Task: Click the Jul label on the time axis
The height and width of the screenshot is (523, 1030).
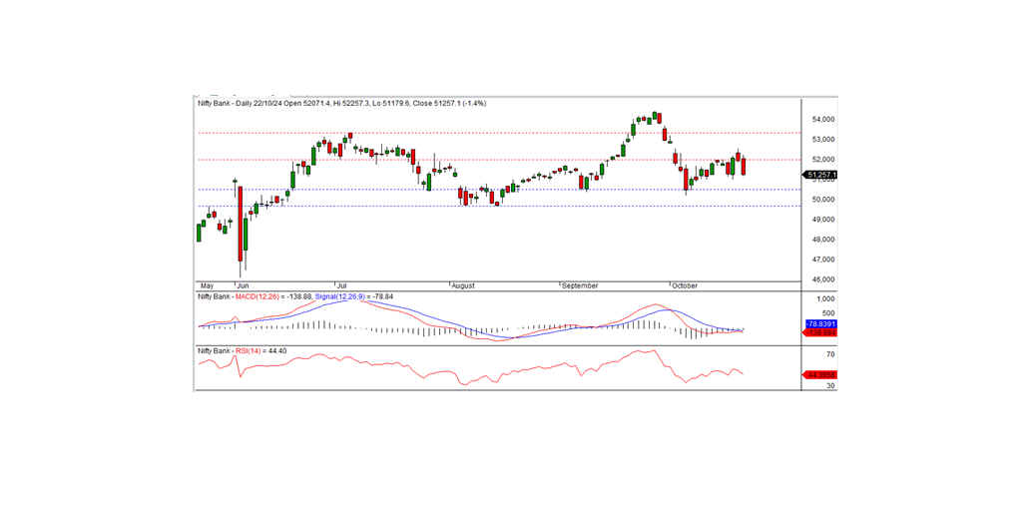Action: click(341, 285)
